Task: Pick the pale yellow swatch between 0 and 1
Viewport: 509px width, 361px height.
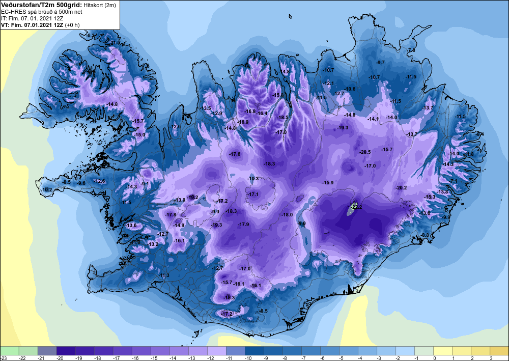Action: click(443, 351)
